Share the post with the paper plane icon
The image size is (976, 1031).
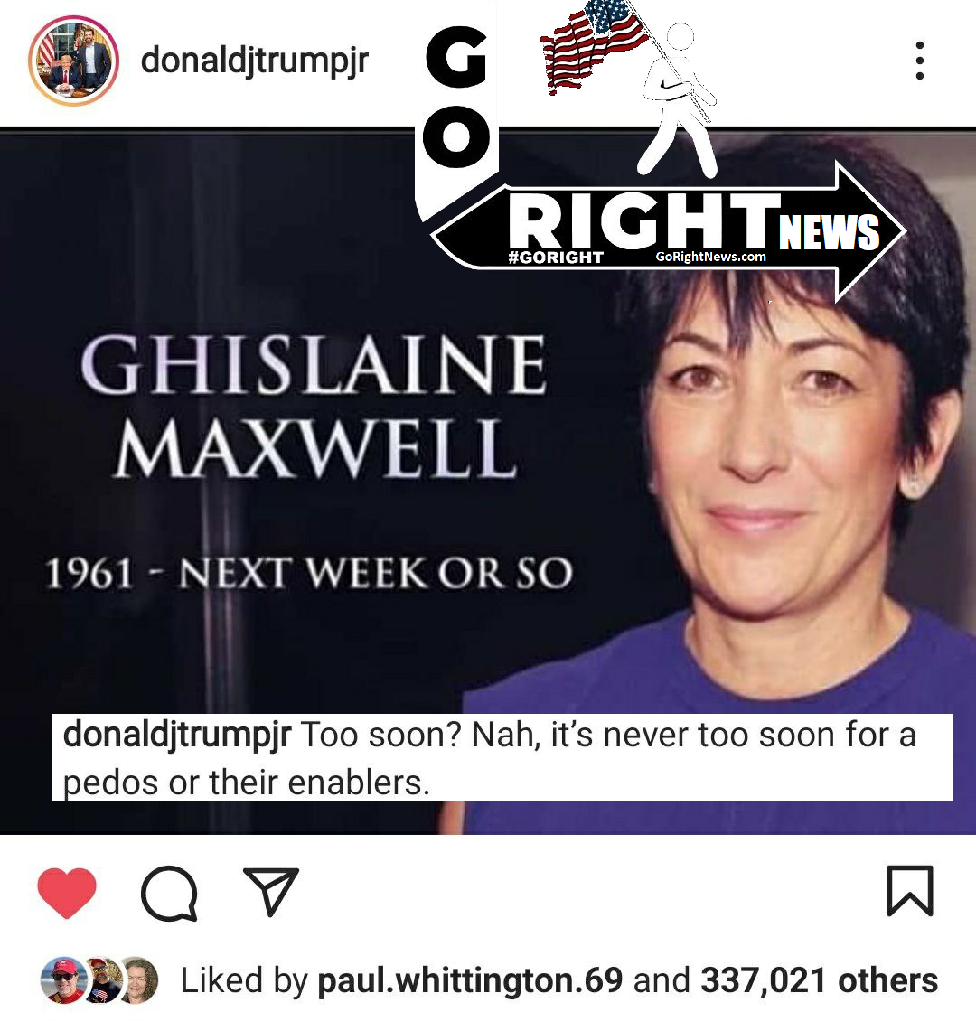pyautogui.click(x=271, y=892)
